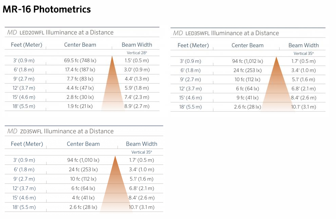Select the 94 fc (1,012 lx) cell

247,61
